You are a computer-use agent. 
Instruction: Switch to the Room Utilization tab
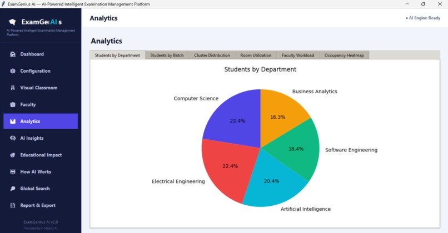click(256, 55)
